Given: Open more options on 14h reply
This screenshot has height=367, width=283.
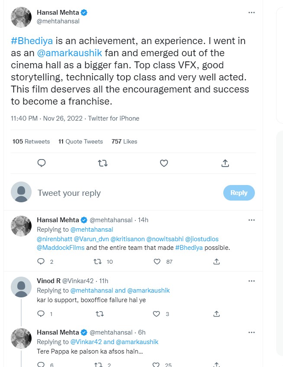Looking at the screenshot, I should 251,220.
